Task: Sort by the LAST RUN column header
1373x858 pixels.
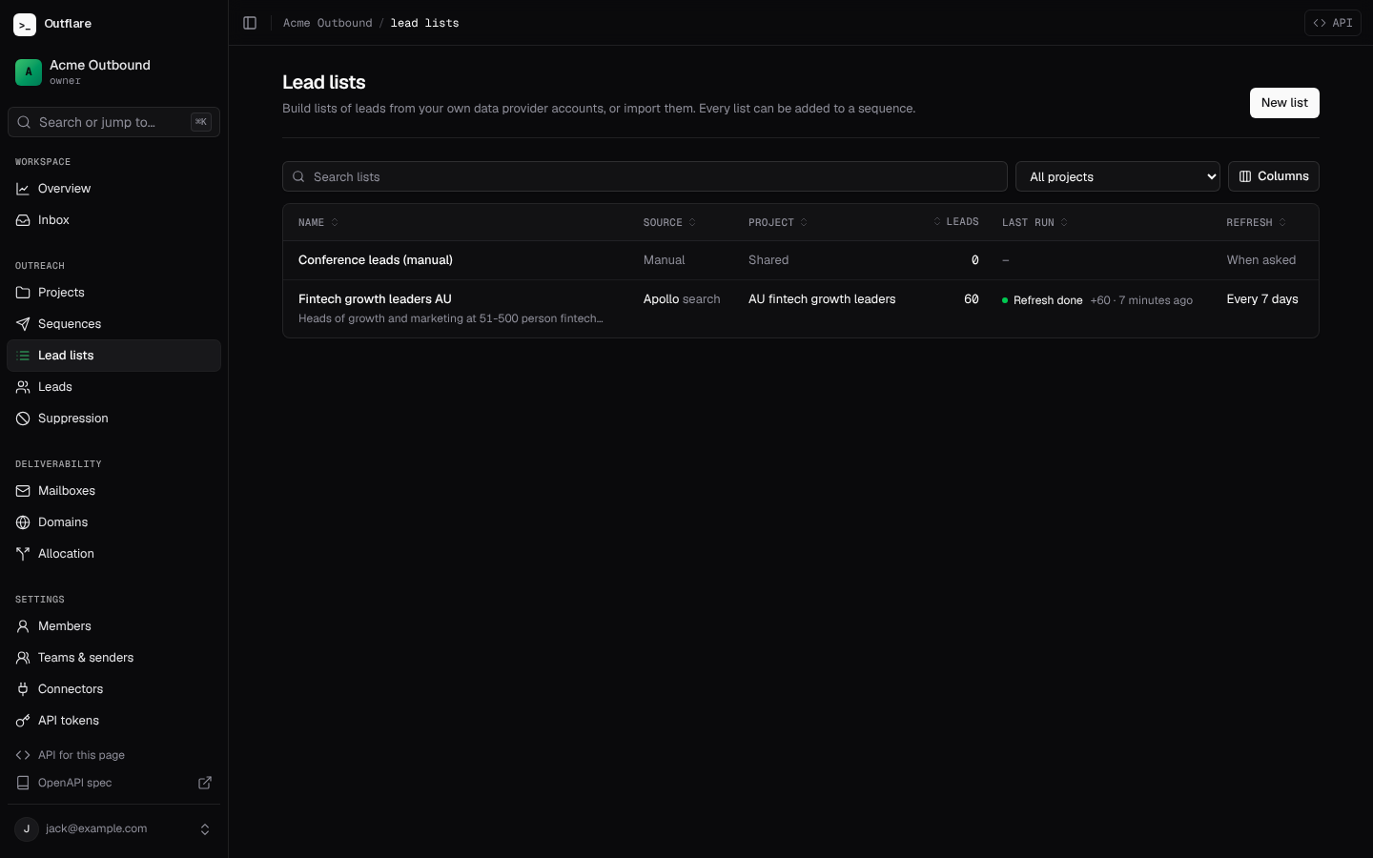Action: click(1035, 222)
